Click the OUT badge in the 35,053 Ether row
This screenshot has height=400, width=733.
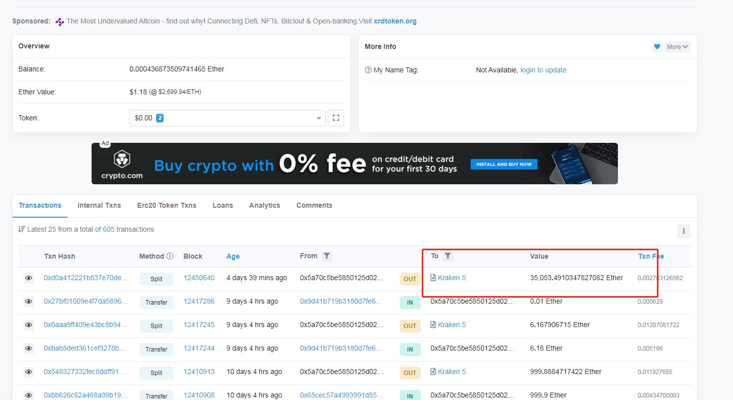410,279
